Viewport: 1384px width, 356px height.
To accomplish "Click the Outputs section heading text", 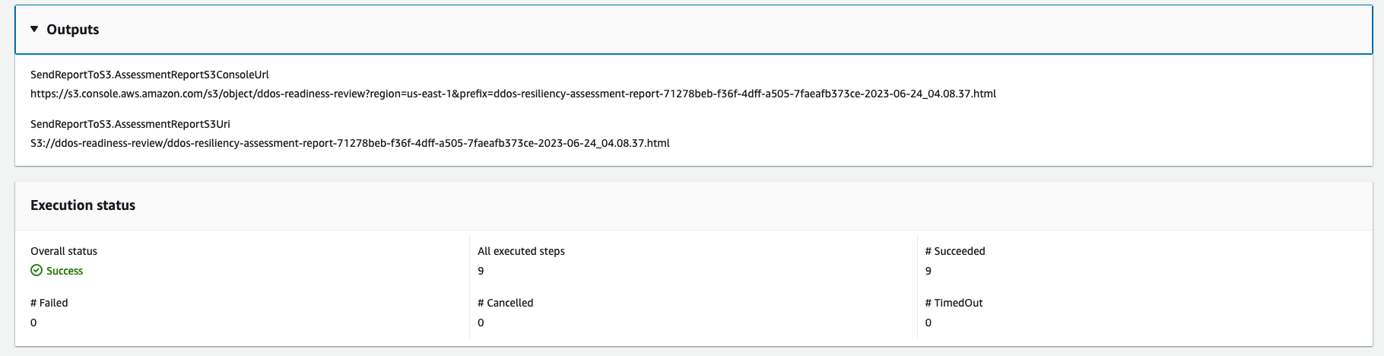I will click(73, 30).
